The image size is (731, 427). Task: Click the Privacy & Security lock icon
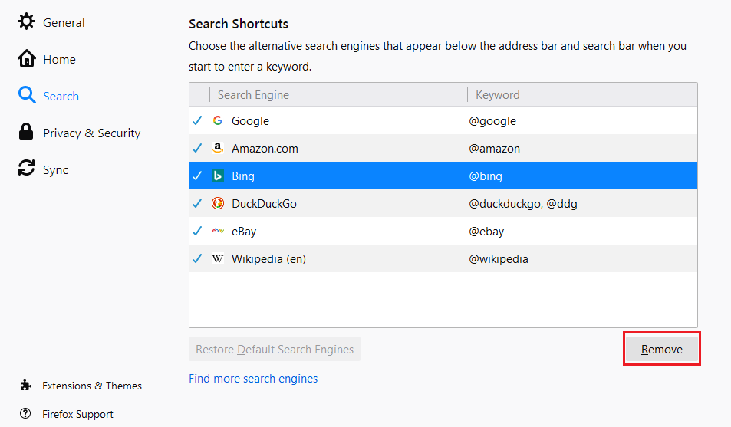click(x=26, y=131)
